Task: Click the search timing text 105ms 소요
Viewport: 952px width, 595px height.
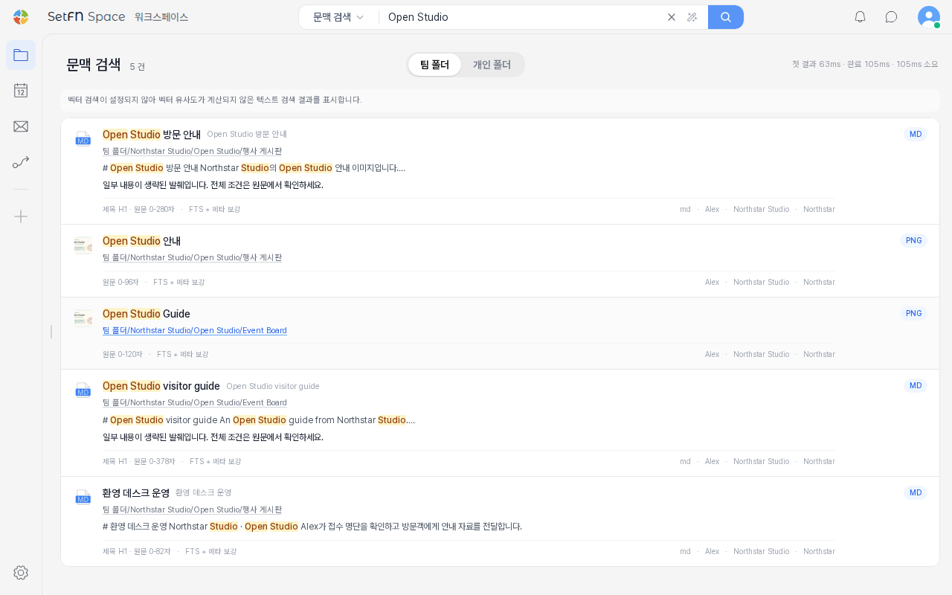Action: 917,64
